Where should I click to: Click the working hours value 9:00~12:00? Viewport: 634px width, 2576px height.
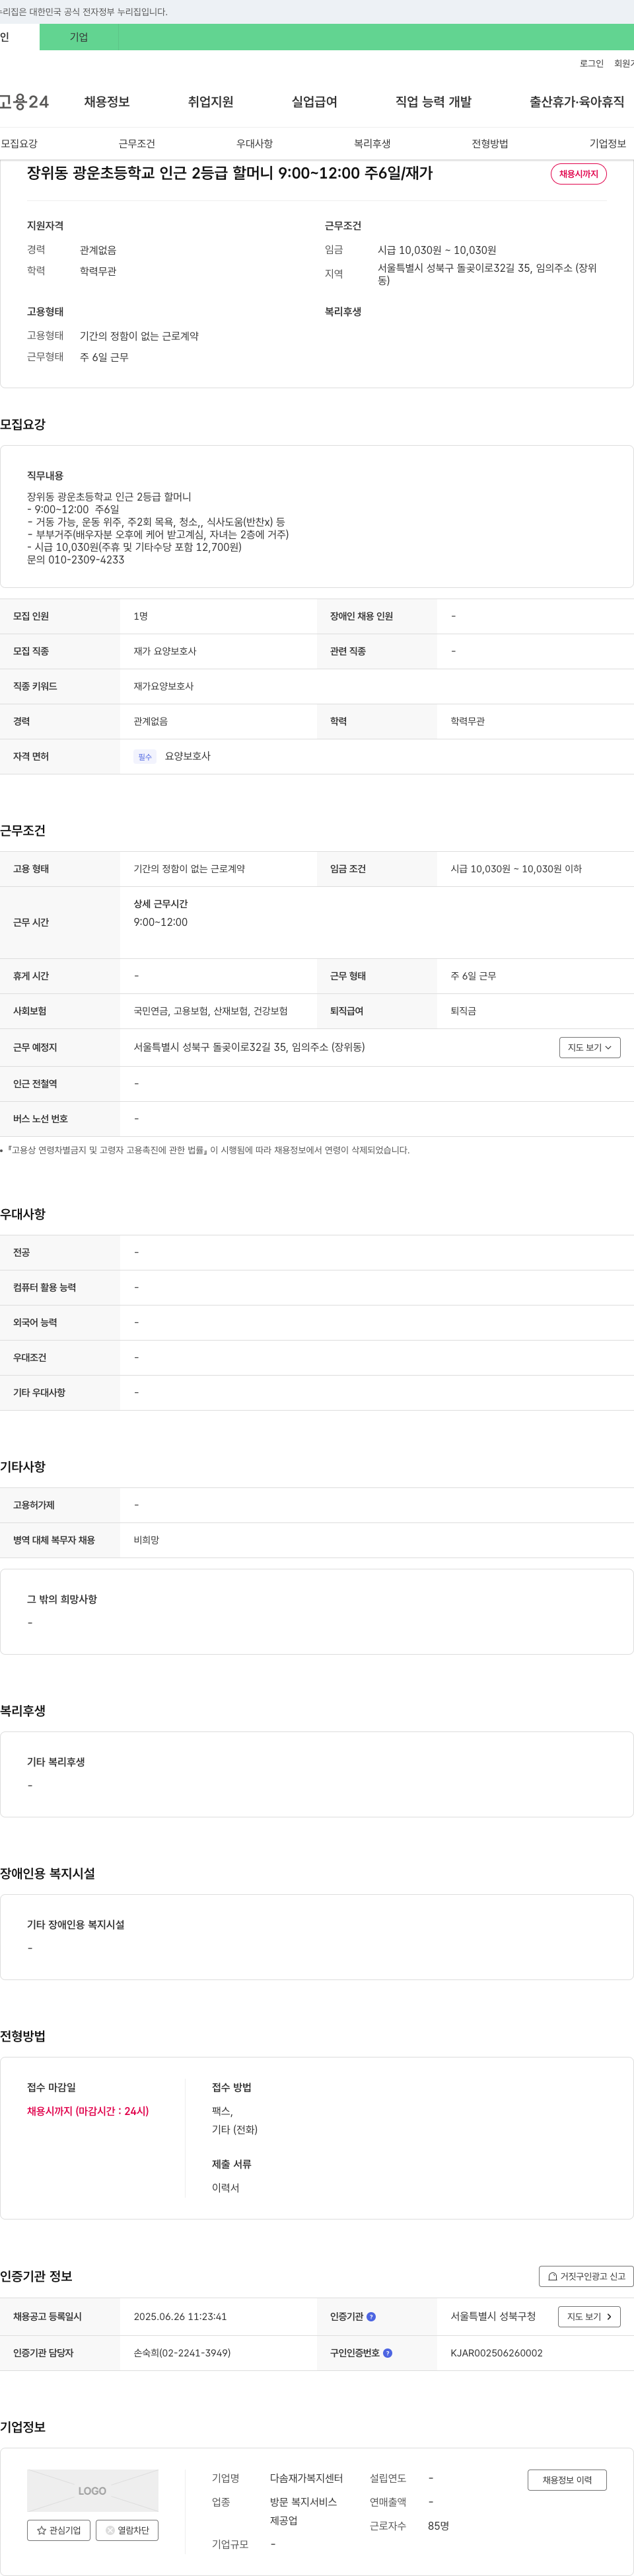pos(160,922)
